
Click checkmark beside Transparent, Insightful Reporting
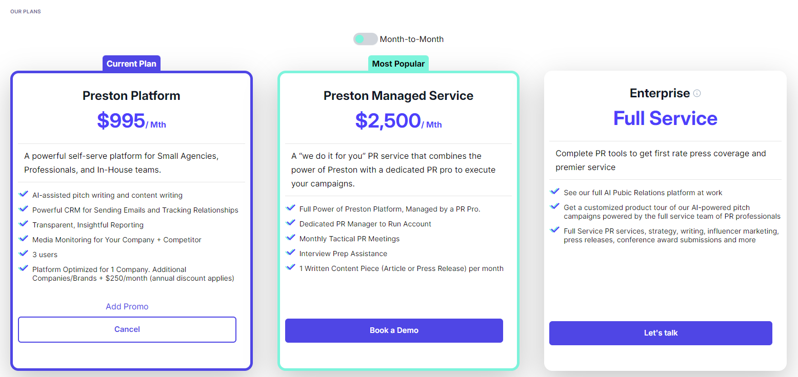click(23, 224)
